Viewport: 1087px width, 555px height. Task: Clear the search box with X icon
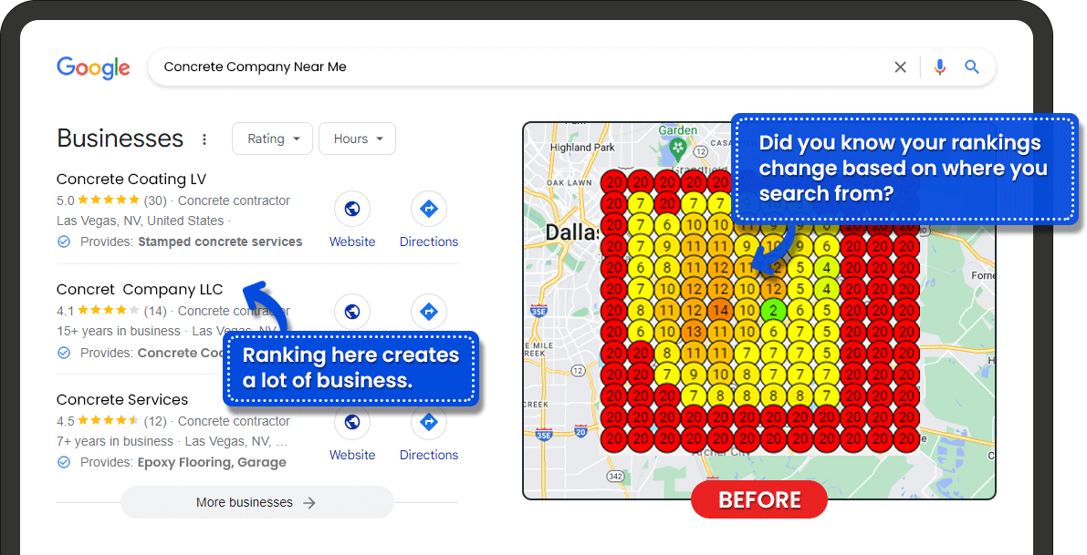click(900, 67)
